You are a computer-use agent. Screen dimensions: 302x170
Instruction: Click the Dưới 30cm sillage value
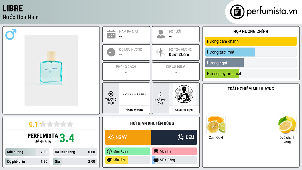[179, 55]
